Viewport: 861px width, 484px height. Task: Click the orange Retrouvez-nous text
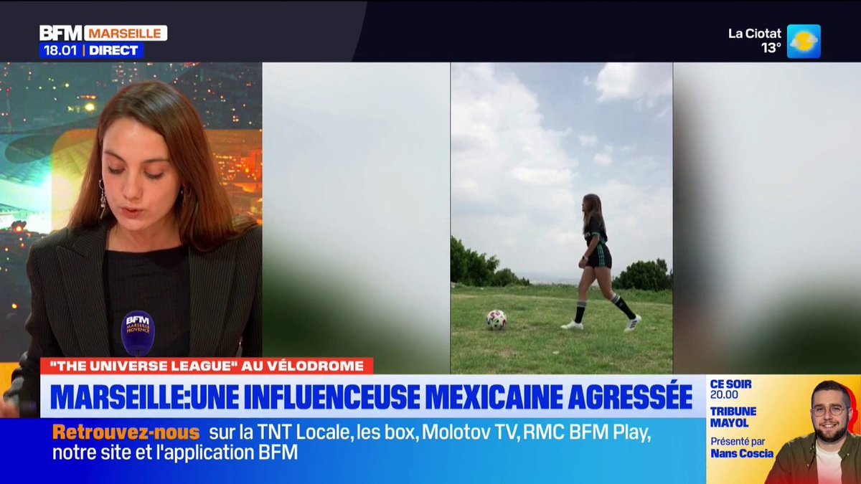126,432
